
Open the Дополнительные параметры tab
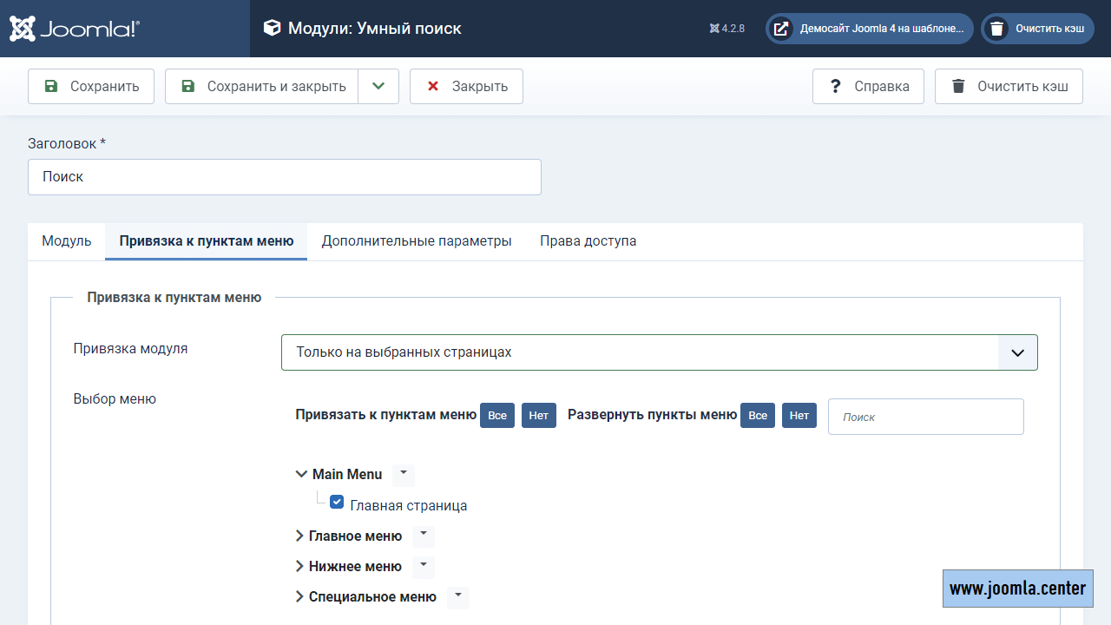[x=417, y=241]
